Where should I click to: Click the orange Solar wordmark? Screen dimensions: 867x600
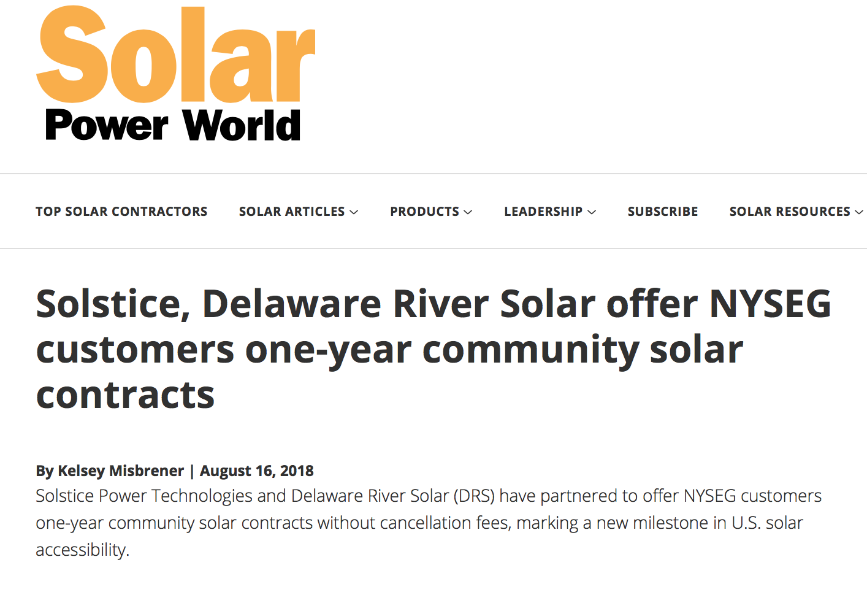point(176,55)
